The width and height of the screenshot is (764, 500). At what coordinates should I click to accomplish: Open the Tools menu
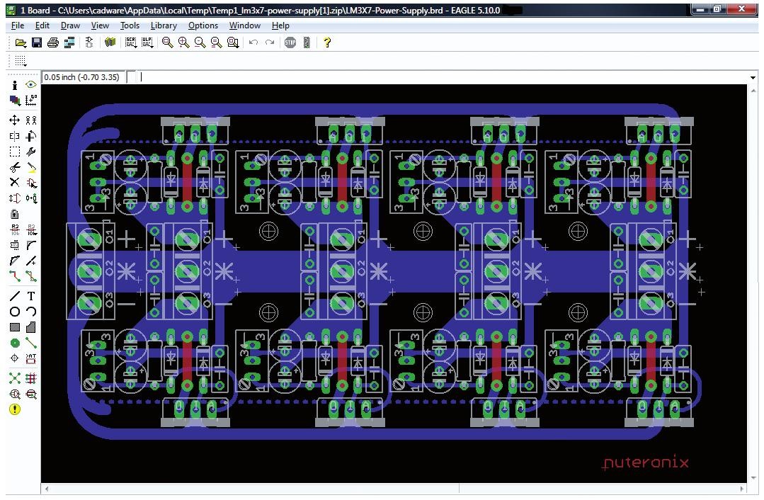(130, 25)
